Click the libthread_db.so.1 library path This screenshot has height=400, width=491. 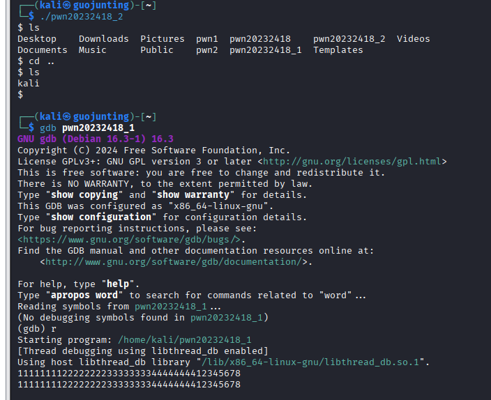310,362
